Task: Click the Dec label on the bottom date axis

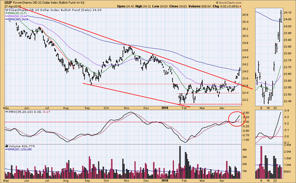Action: click(146, 181)
